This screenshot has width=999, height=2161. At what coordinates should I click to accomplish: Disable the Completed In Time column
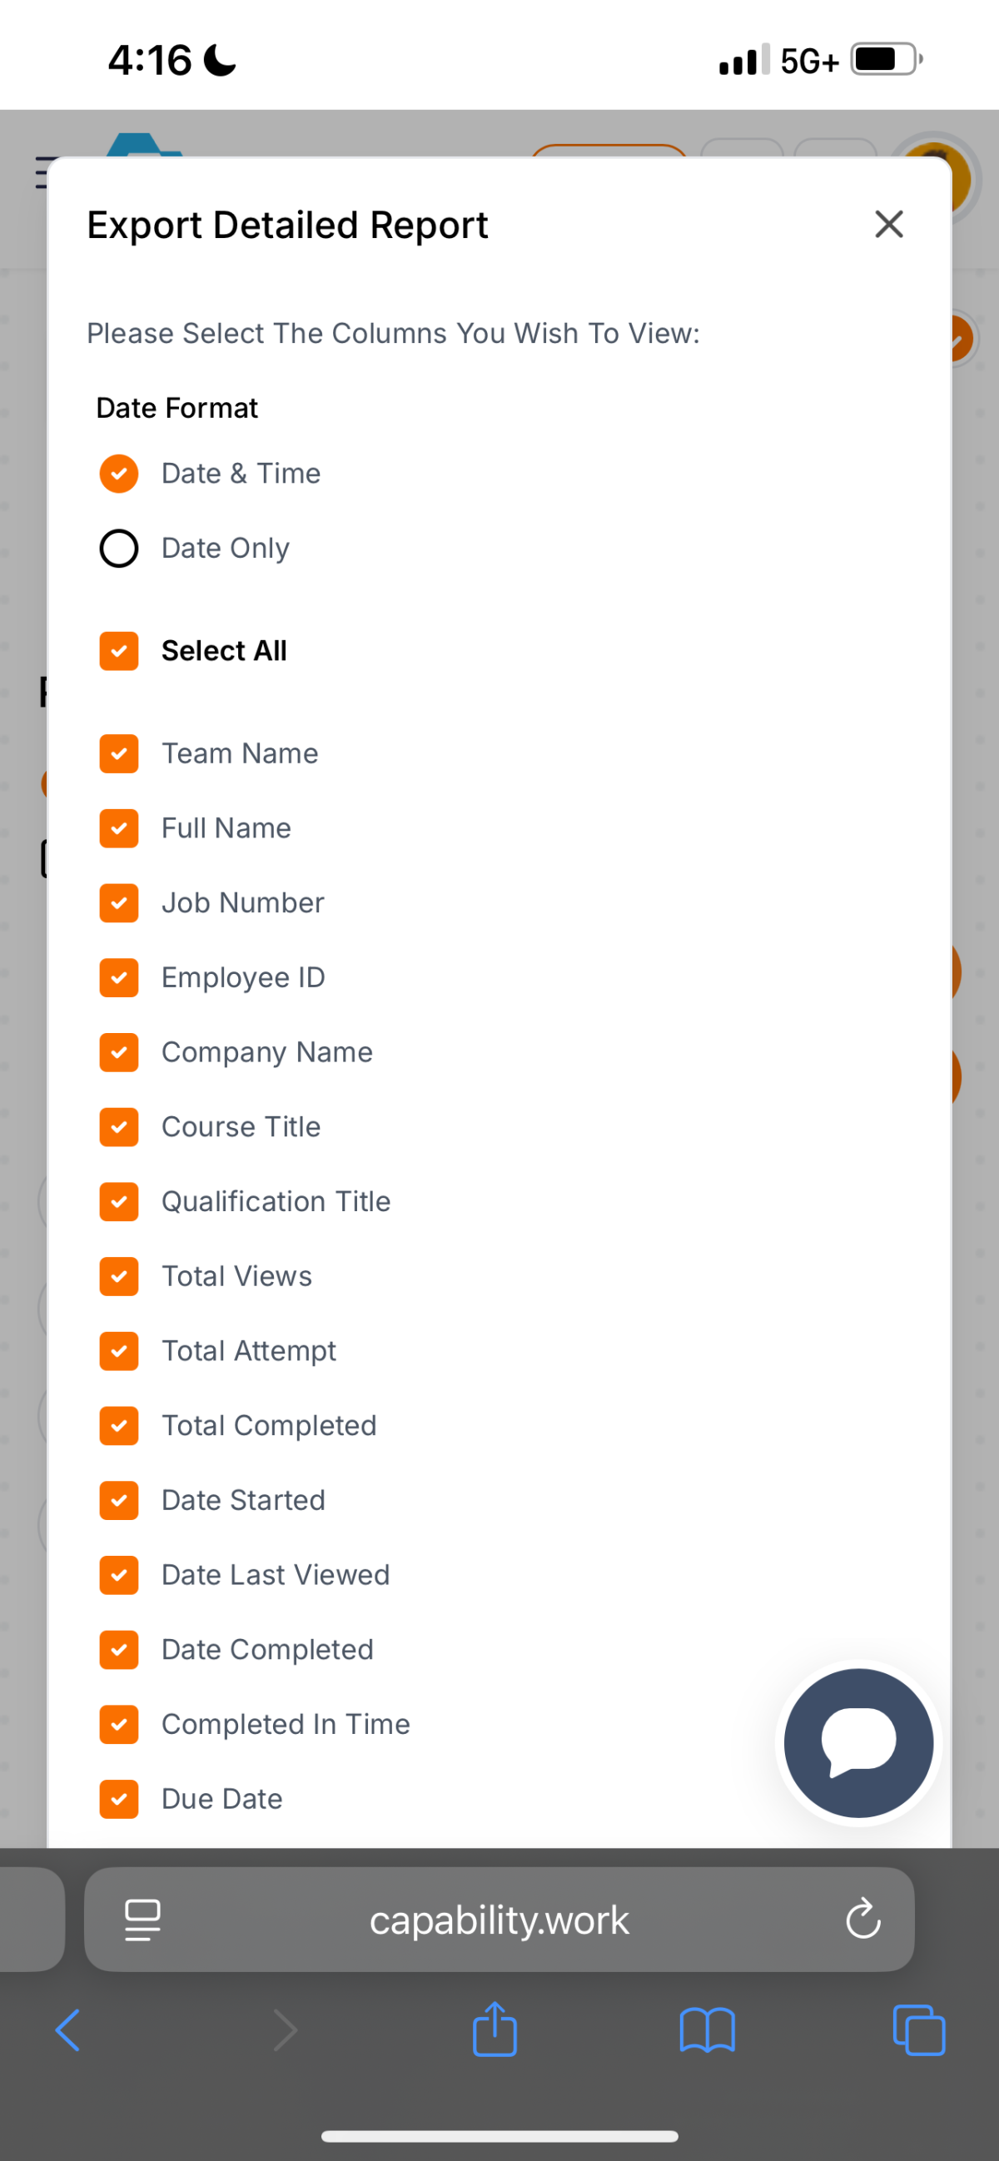point(119,1725)
